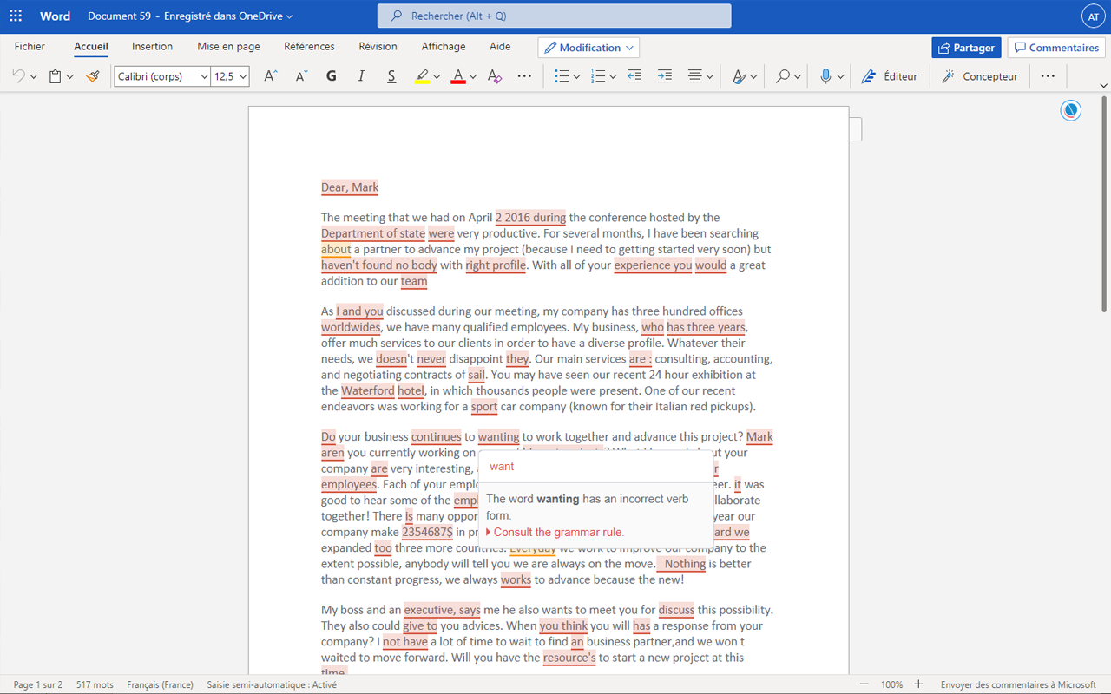Toggle italic formatting
Screen dimensions: 1111x694
click(x=361, y=76)
